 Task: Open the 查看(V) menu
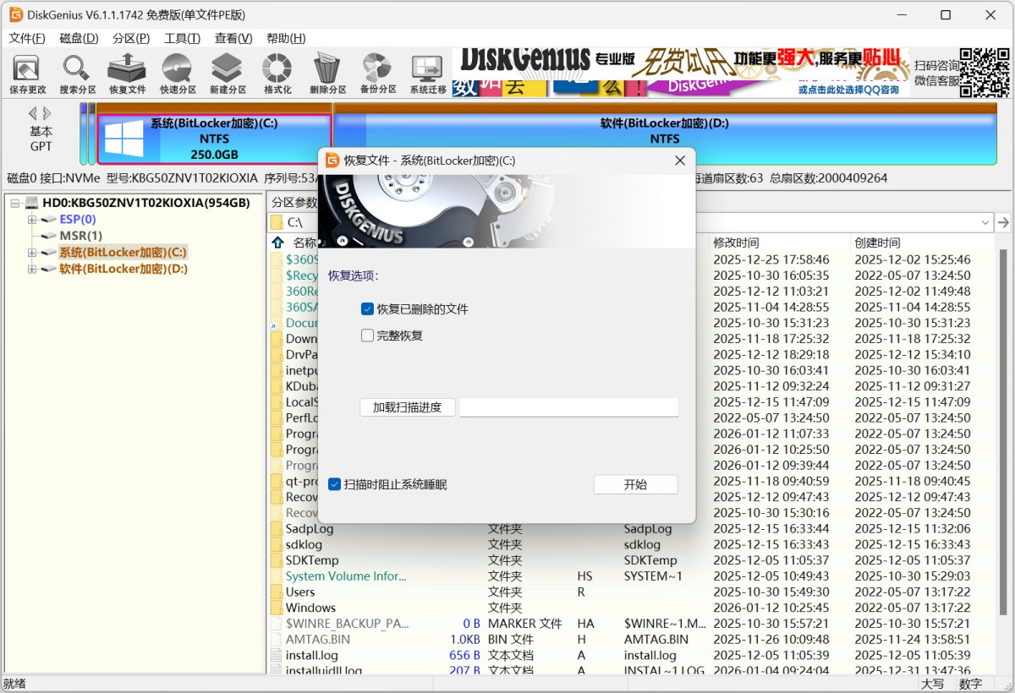[x=233, y=38]
